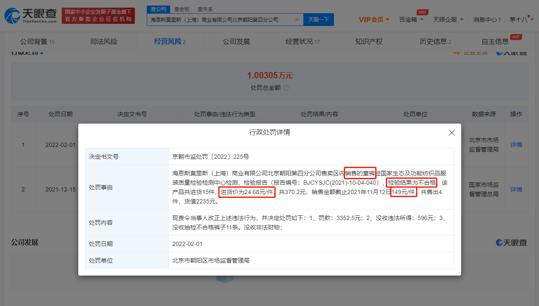Open 详情 for the 2021-12-15 penalty
Screen dimensions: 539x306
pos(516,189)
